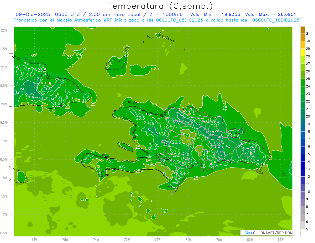Click the "Temperatura (C,somb.)" chart title
Image resolution: width=315 pixels, height=243 pixels.
click(160, 6)
